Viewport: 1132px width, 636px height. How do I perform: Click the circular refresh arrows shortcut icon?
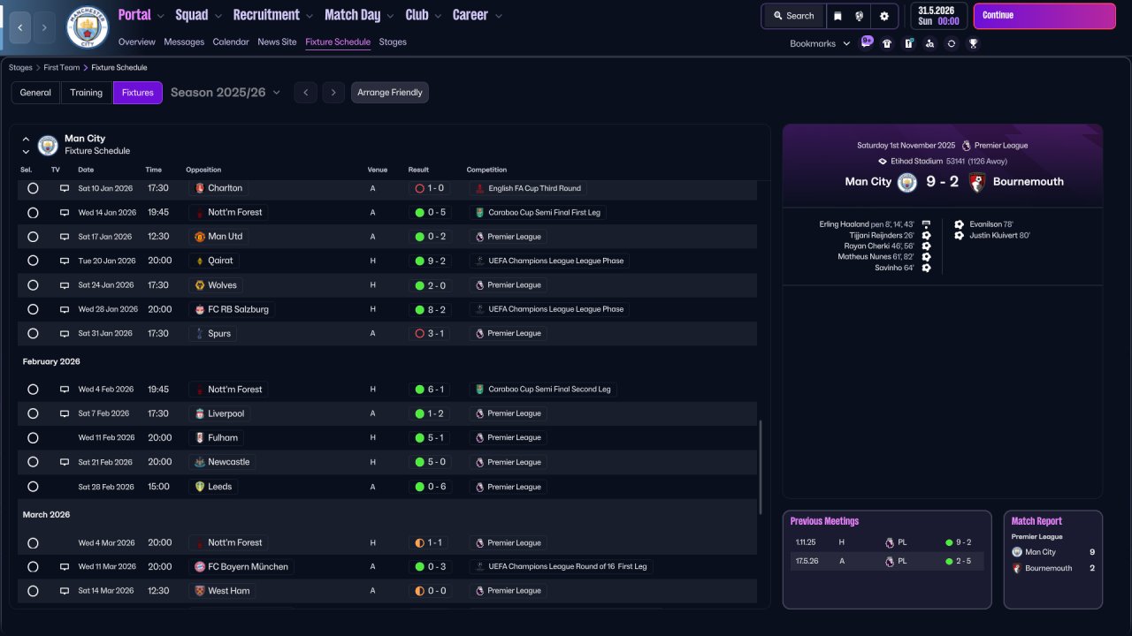951,43
